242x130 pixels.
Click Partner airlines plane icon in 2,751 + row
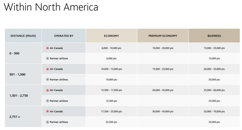(48, 122)
